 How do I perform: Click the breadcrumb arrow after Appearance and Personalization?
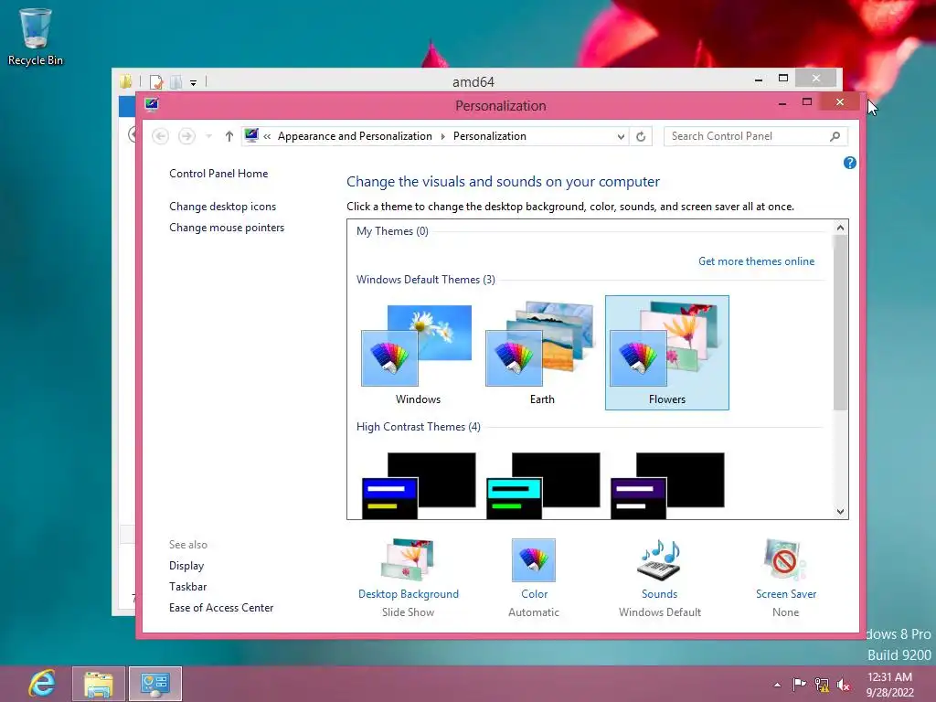click(443, 137)
